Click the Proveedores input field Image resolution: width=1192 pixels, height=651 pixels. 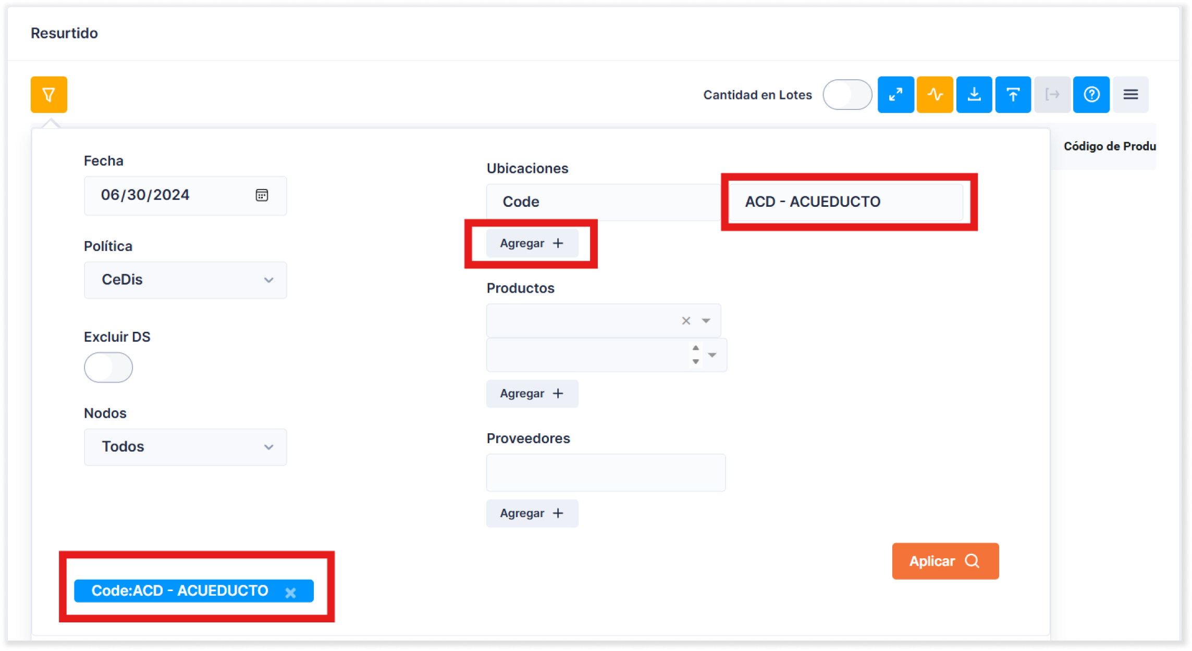[606, 473]
